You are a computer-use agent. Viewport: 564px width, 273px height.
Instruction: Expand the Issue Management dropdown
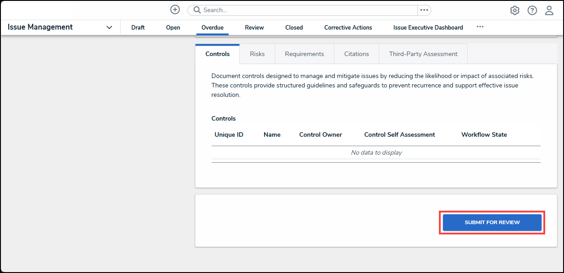click(109, 27)
